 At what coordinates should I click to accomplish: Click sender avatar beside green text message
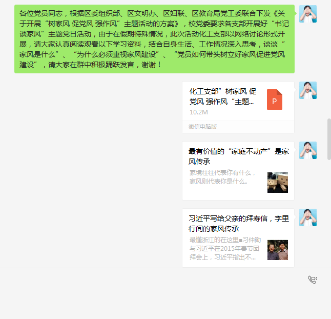(x=308, y=14)
